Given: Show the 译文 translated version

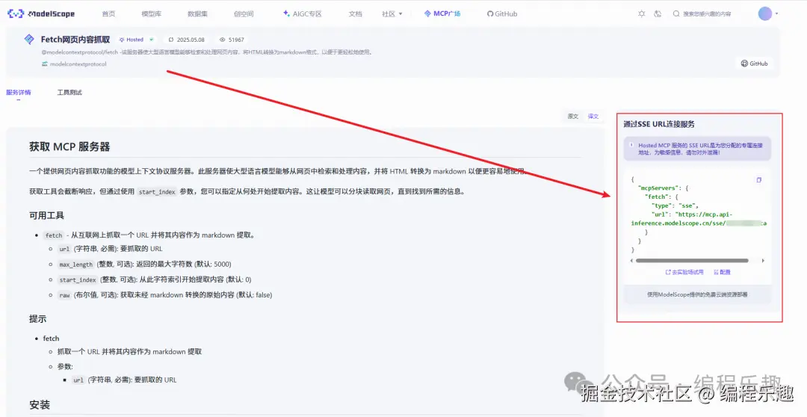Looking at the screenshot, I should click(593, 117).
